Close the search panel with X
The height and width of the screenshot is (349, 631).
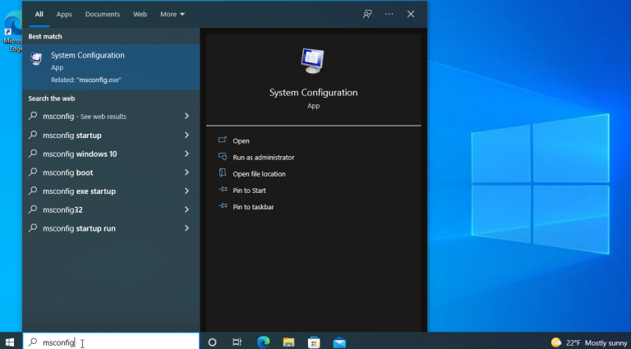coord(411,14)
